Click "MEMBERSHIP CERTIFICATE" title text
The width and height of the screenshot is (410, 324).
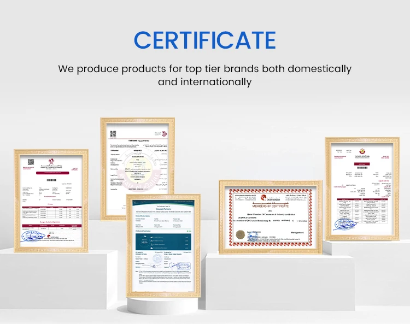coord(271,206)
